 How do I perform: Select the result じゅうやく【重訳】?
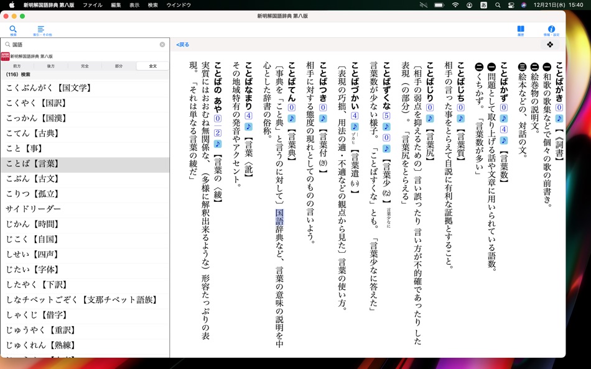click(85, 330)
